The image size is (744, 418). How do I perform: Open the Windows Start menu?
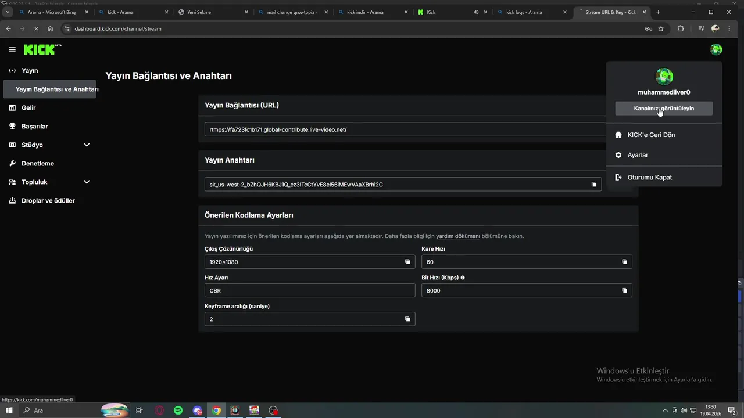9,410
